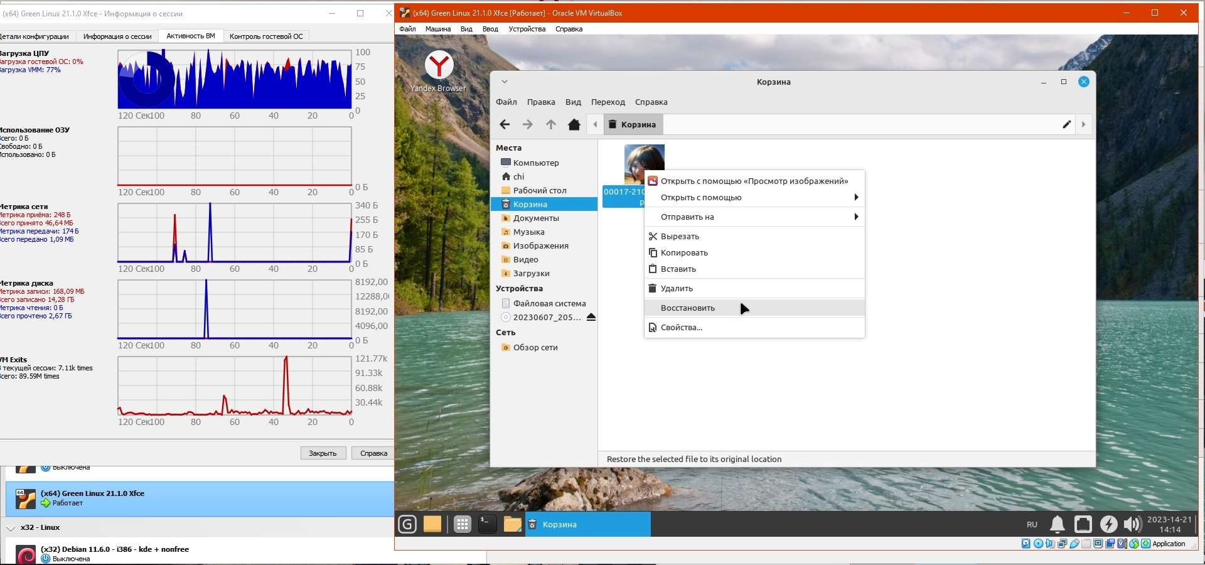Click the back arrow in file manager
1205x565 pixels.
coord(505,124)
